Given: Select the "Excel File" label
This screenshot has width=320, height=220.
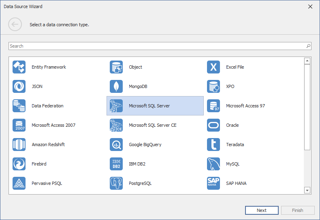Looking at the screenshot, I should point(235,67).
